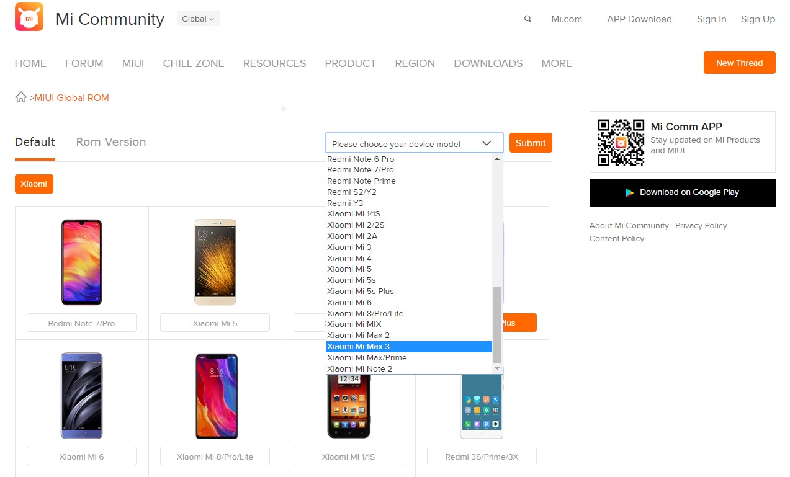Click the Mi Comm APP QR code
Viewport: 790px width, 477px height.
(x=621, y=142)
